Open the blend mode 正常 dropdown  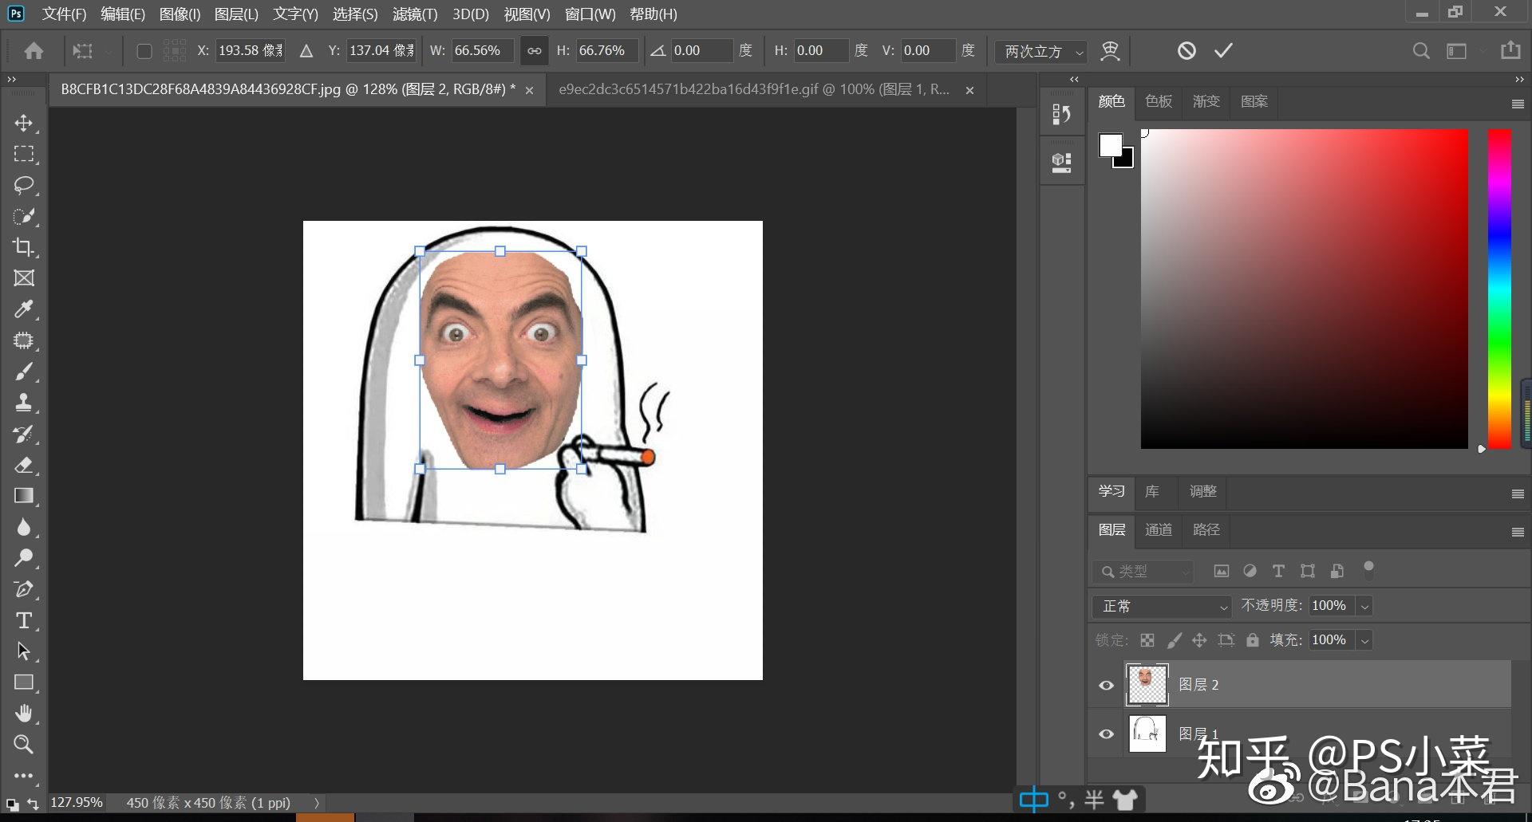tap(1162, 606)
